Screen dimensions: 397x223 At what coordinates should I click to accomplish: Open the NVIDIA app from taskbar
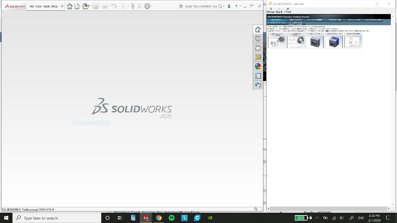[x=210, y=218]
